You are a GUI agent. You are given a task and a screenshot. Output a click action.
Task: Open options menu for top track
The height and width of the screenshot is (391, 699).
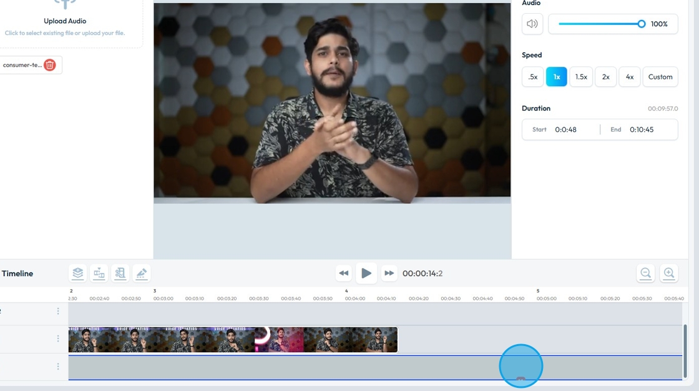58,311
